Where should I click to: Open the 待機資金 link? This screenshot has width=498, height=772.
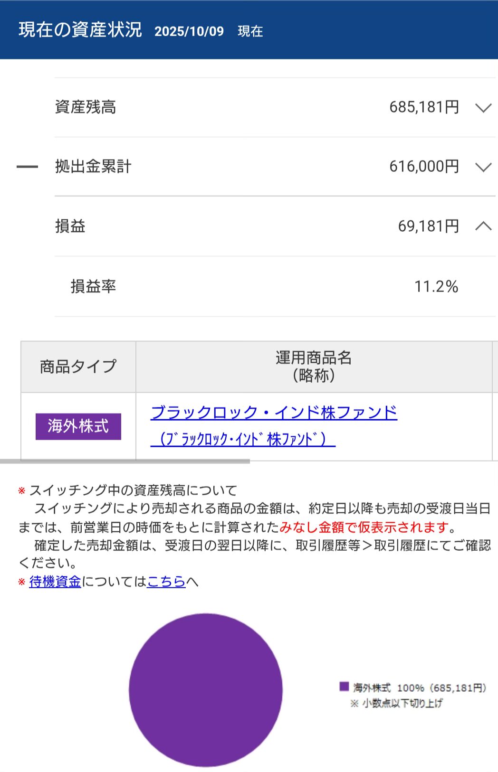coord(55,582)
